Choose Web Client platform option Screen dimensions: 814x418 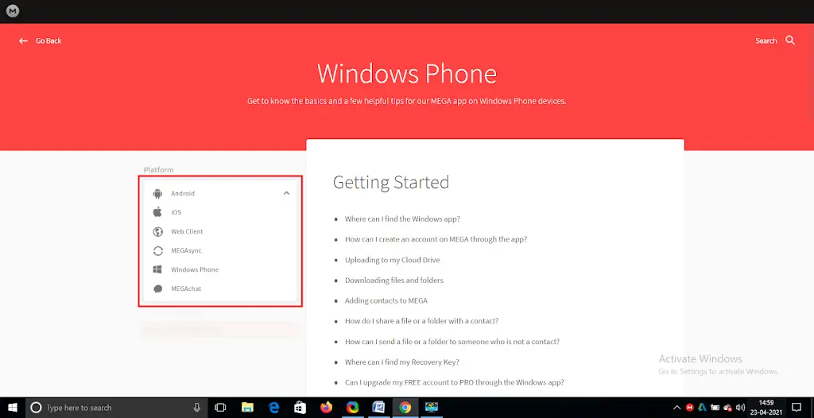(187, 231)
